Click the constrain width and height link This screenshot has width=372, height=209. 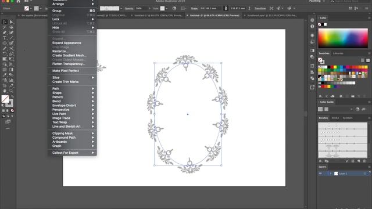(x=226, y=8)
